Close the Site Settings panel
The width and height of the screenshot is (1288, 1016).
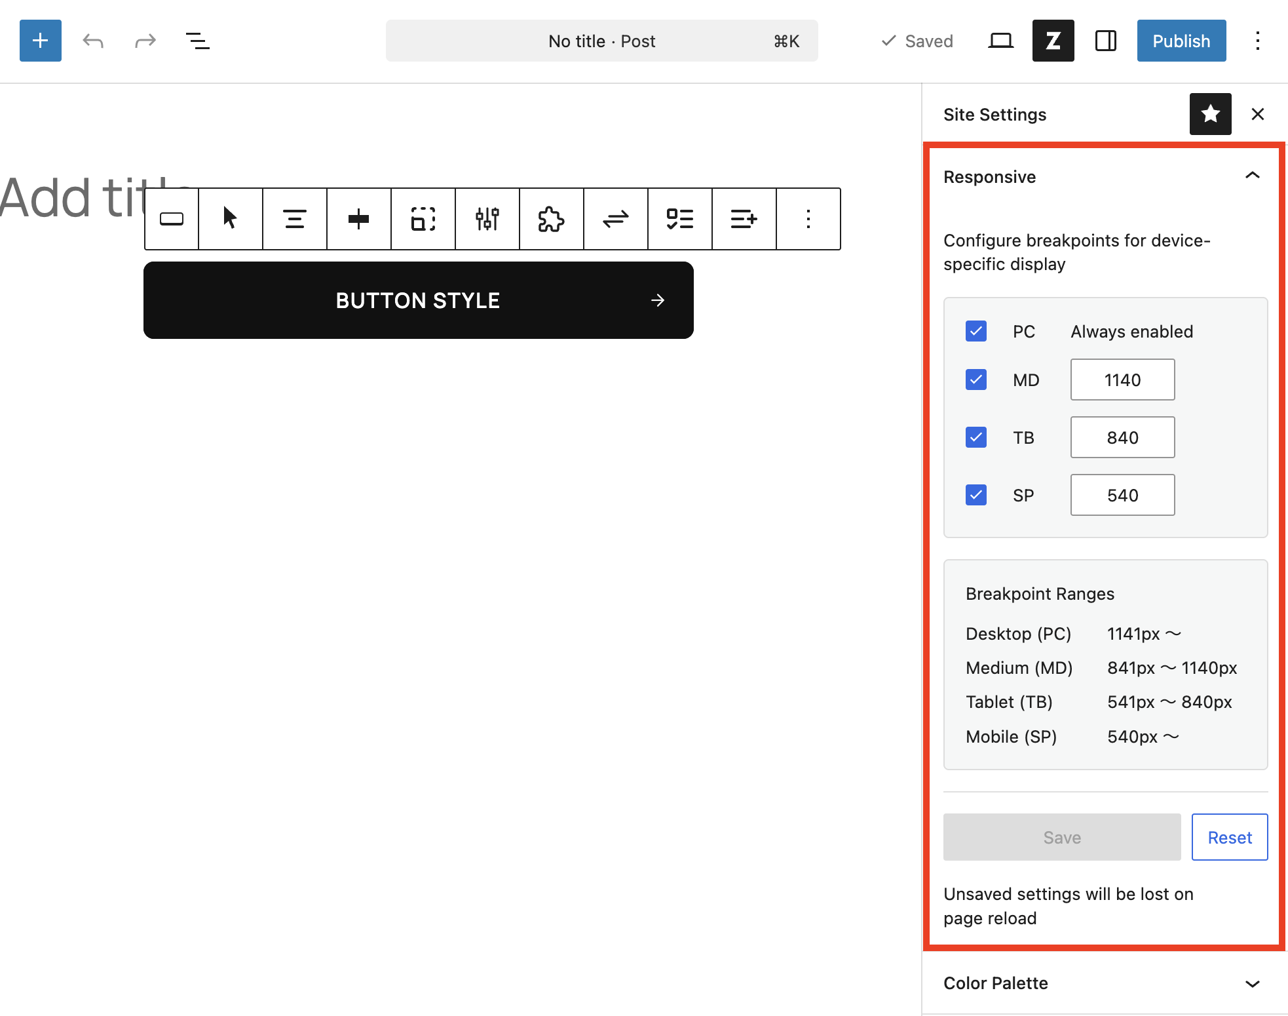click(1257, 114)
